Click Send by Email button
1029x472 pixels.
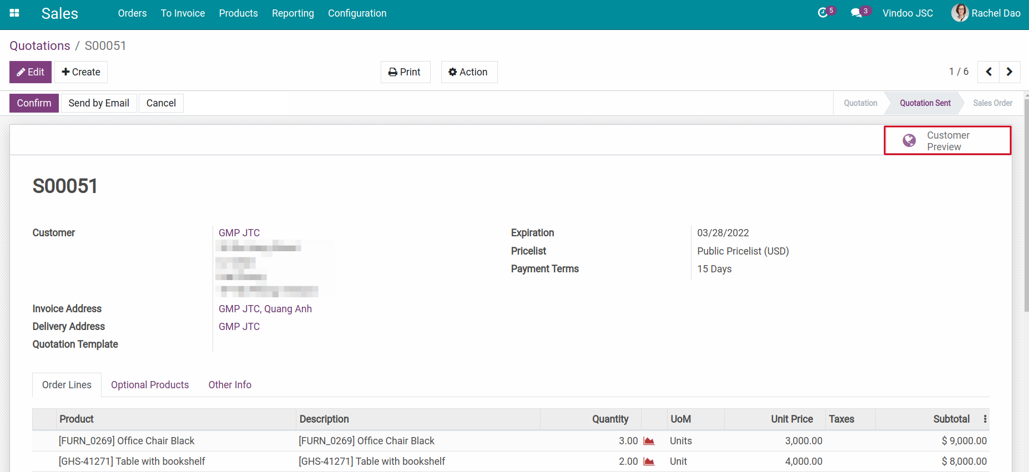99,103
